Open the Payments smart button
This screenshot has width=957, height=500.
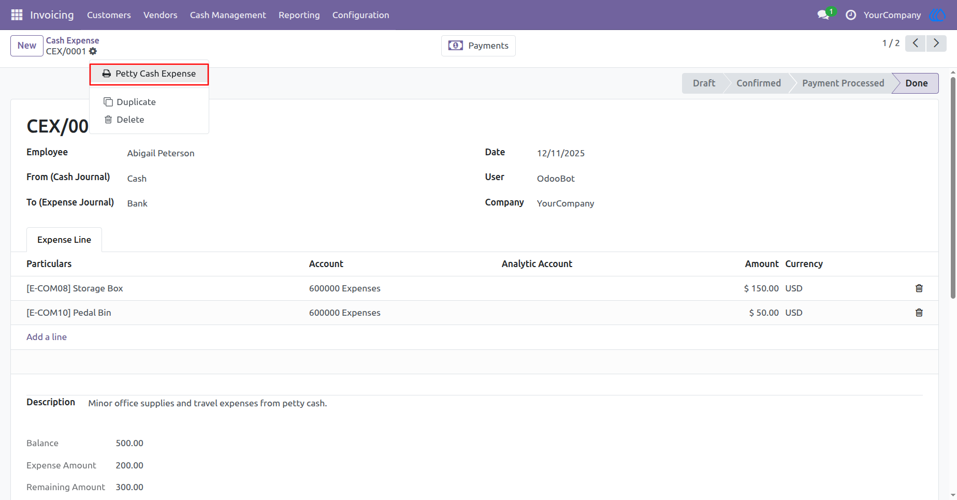point(479,46)
